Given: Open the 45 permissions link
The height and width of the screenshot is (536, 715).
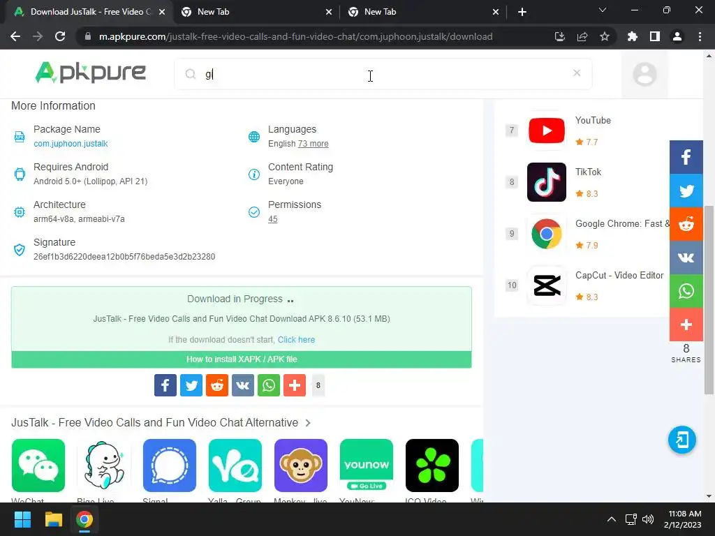Looking at the screenshot, I should coord(273,218).
